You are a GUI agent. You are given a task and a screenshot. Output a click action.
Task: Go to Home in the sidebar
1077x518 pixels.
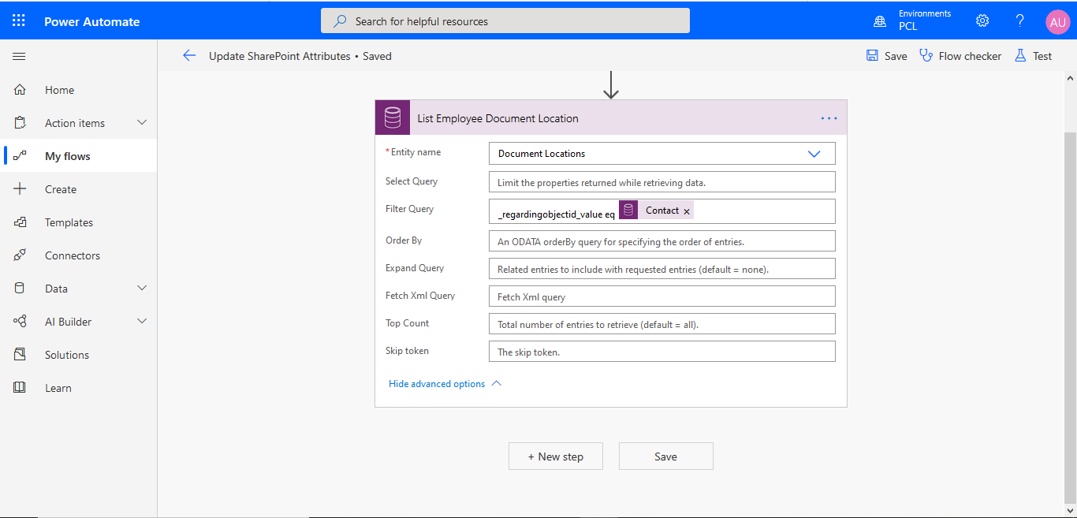tap(79, 90)
